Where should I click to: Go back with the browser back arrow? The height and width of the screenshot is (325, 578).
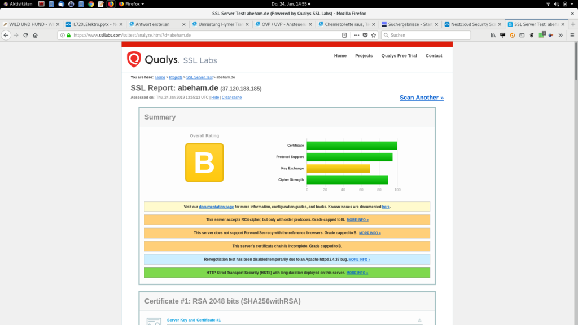[6, 35]
